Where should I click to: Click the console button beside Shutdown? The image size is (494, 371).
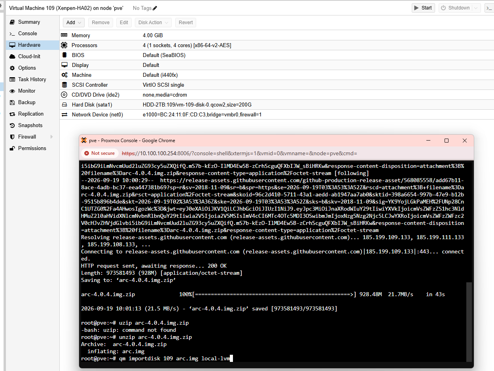(x=489, y=8)
